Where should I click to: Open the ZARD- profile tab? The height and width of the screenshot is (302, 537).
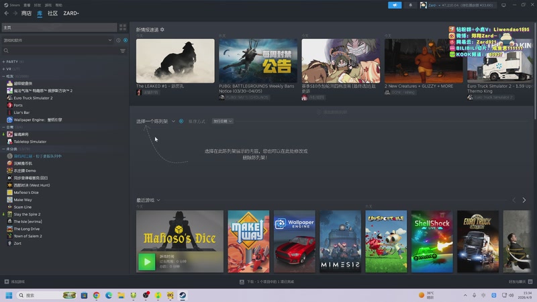[71, 13]
